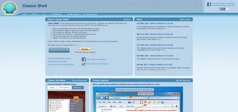238x112 pixels.
Task: Click the Facebook icon in the top-right header
Action: point(209,4)
